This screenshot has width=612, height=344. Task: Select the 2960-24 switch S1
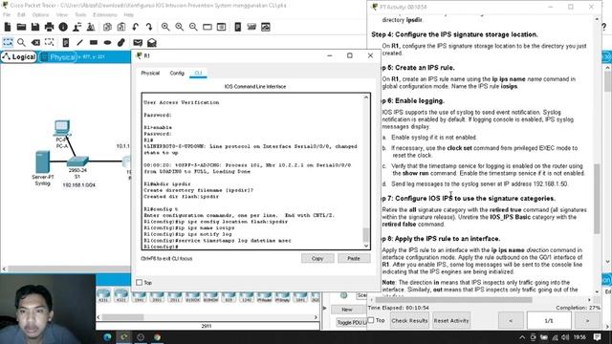point(77,161)
